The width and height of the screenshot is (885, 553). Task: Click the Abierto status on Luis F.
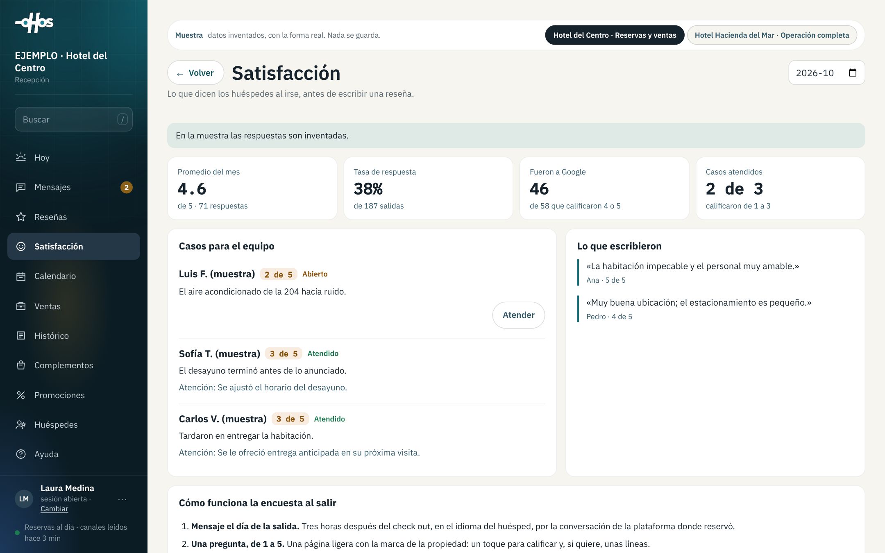[x=315, y=274]
